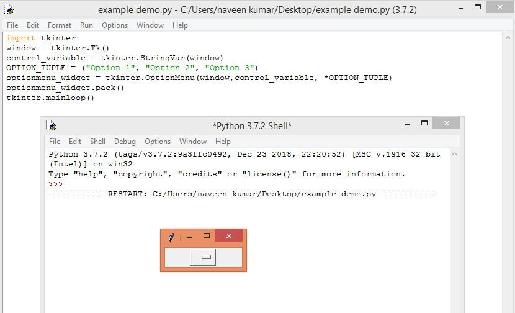Image resolution: width=515 pixels, height=313 pixels.
Task: Click the >>> prompt in Shell
Action: click(x=56, y=184)
